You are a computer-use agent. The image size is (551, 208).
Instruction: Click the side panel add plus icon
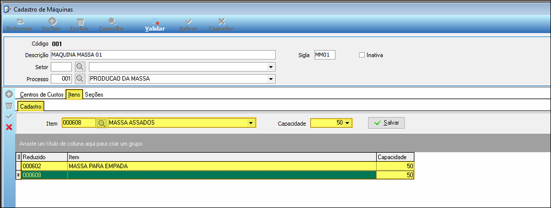coord(9,94)
